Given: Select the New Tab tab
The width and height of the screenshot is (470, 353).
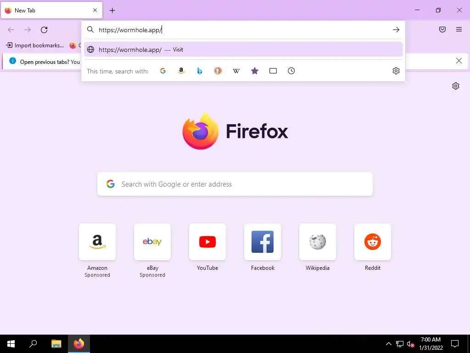Looking at the screenshot, I should 51,10.
